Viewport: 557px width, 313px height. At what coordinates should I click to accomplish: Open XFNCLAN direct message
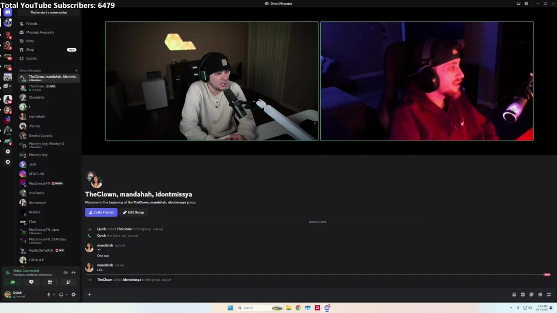click(48, 174)
